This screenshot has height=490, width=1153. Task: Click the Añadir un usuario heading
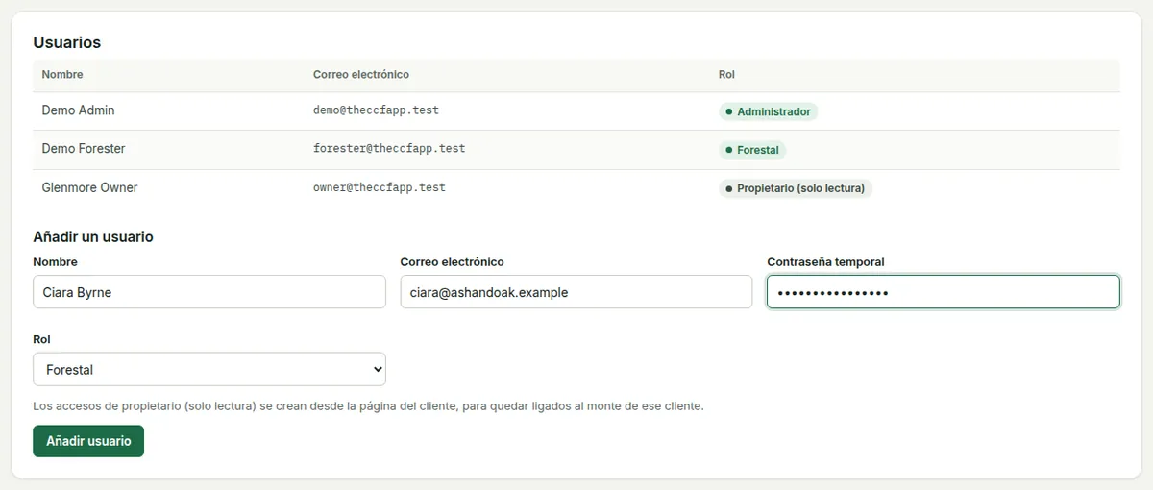(93, 236)
